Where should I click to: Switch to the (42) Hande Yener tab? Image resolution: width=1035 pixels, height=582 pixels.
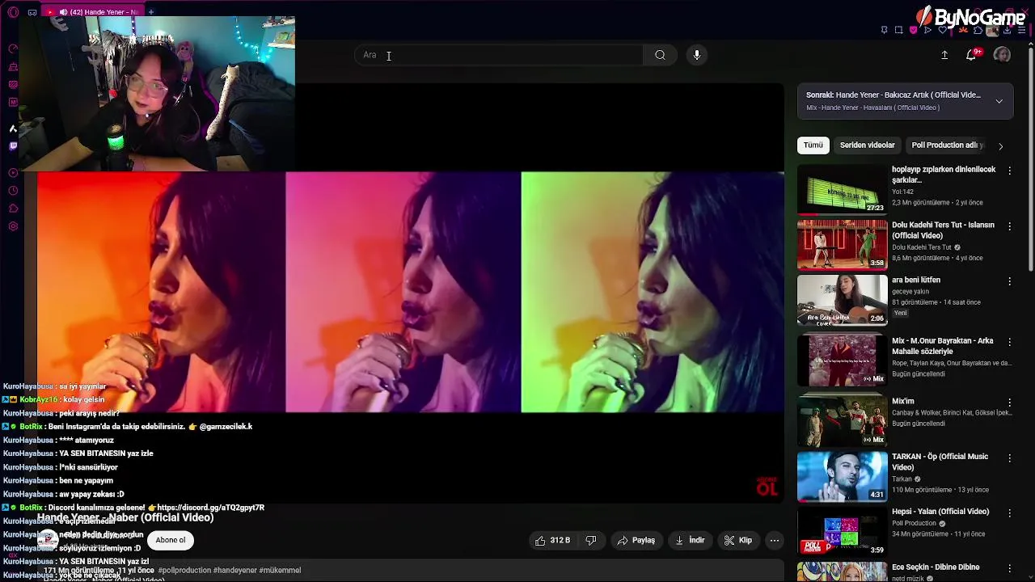pos(91,12)
